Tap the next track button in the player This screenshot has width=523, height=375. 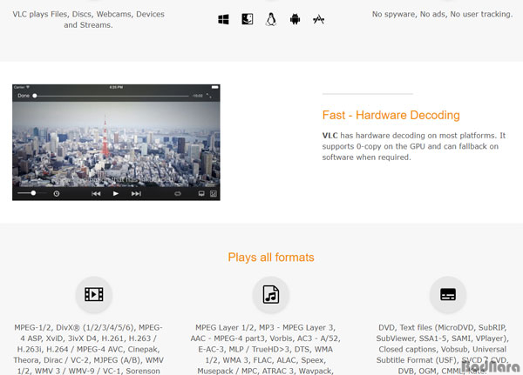(x=136, y=193)
